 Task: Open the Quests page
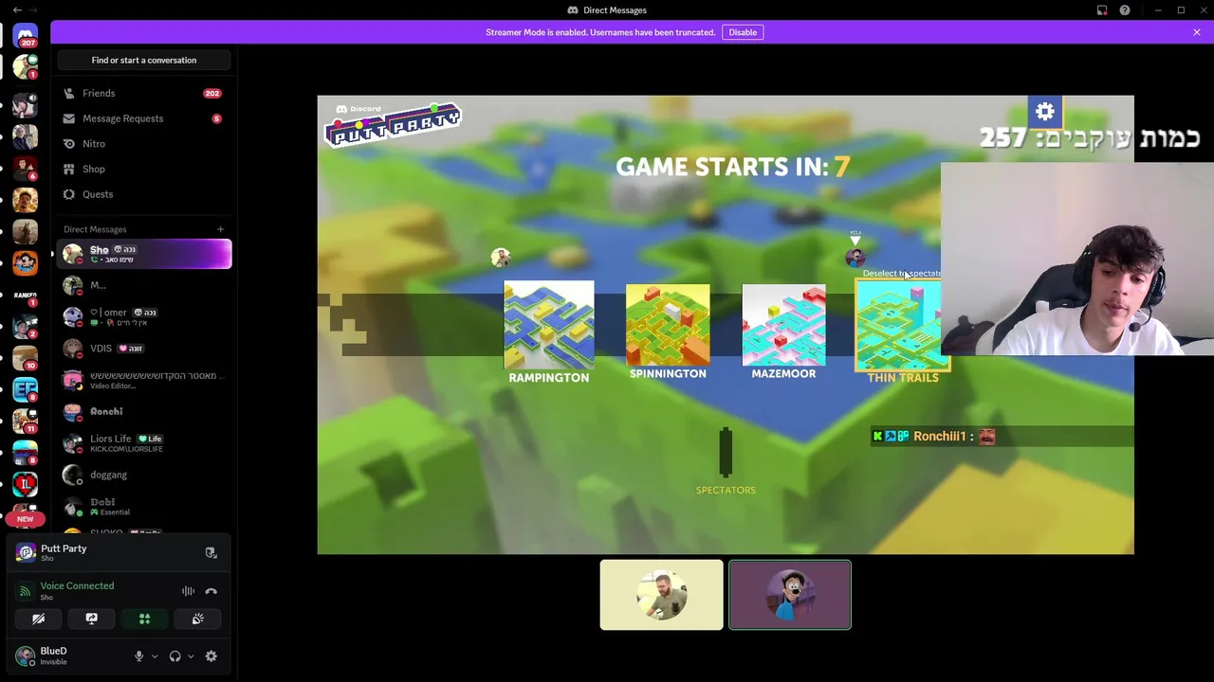pos(144,194)
